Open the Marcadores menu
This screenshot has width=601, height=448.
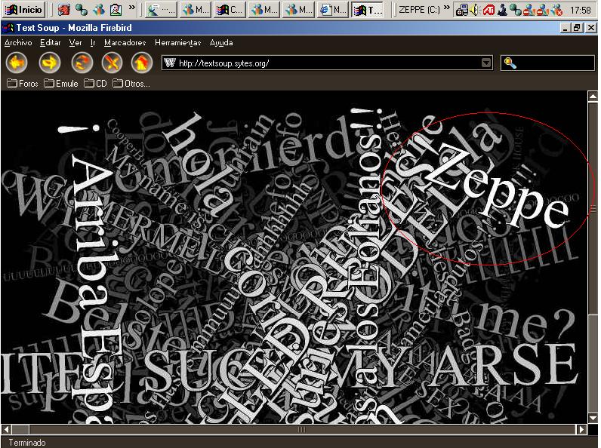coord(125,43)
